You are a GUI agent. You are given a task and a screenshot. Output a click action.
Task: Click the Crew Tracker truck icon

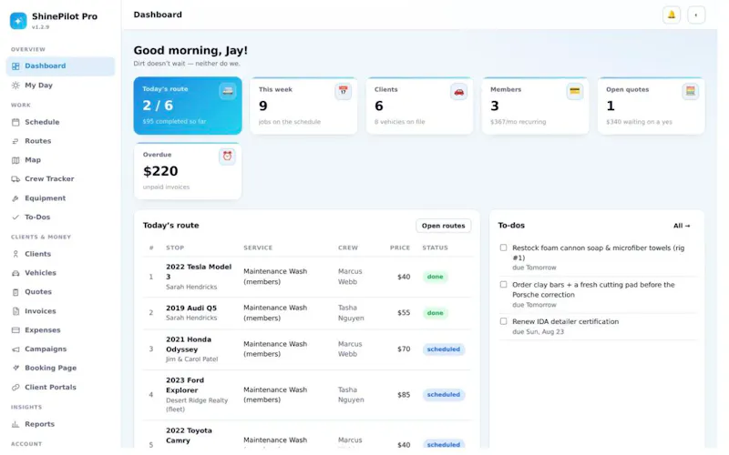15,179
